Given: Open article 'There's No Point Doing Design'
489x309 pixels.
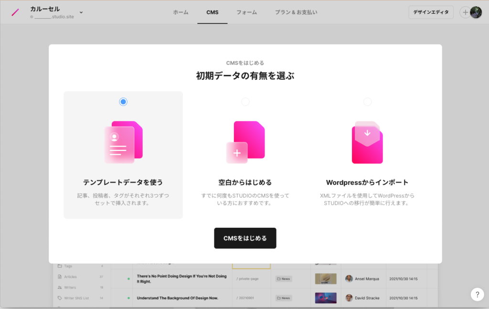Looking at the screenshot, I should click(x=182, y=279).
